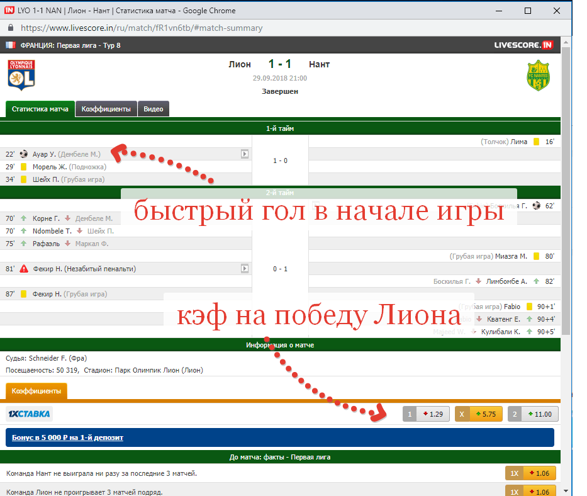
Task: Play video of Aouar's goal at 22'
Action: point(245,154)
